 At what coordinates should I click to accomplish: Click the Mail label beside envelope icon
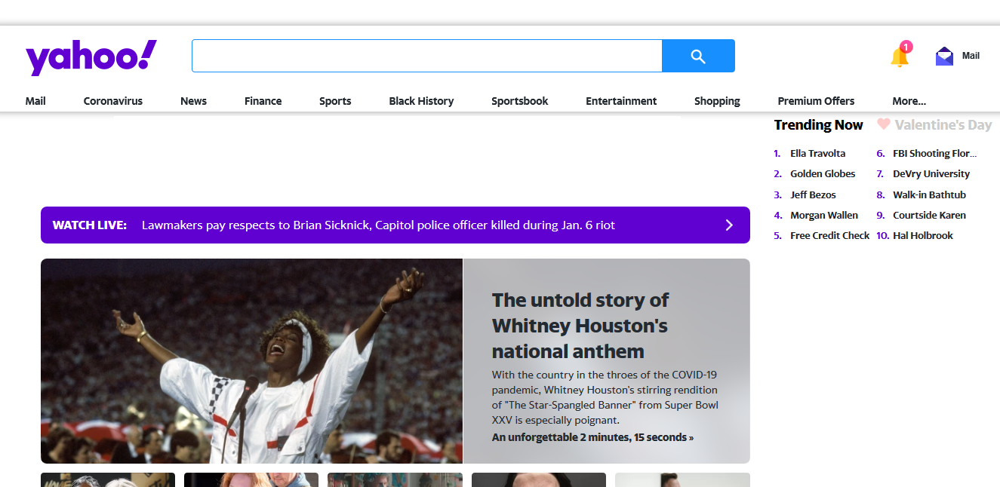tap(971, 56)
